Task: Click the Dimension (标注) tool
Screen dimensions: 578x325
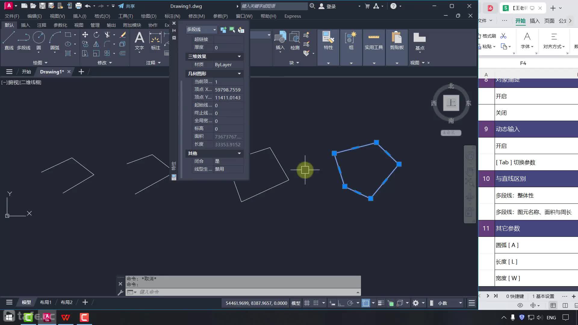Action: pos(155,41)
